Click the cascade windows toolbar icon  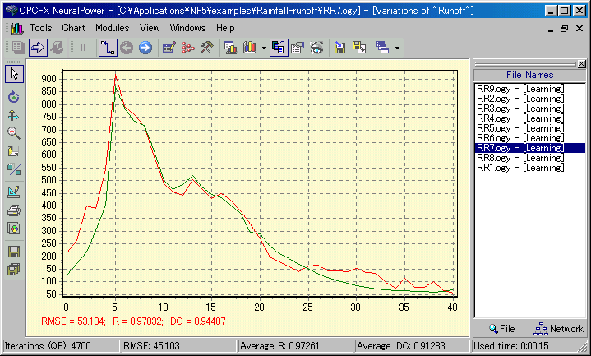[x=382, y=48]
